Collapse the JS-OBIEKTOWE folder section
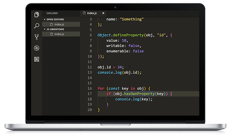Viewport: 232px width, 137px height. click(x=44, y=29)
